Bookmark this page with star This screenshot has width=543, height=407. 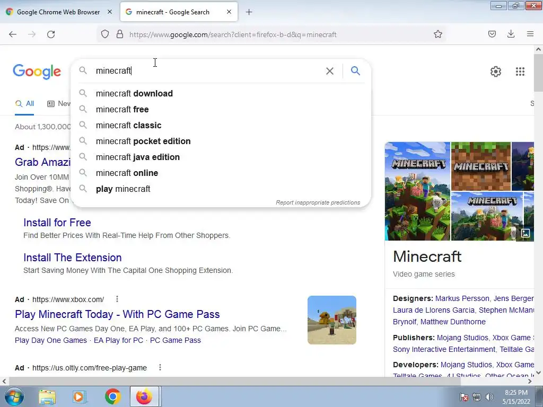point(437,34)
